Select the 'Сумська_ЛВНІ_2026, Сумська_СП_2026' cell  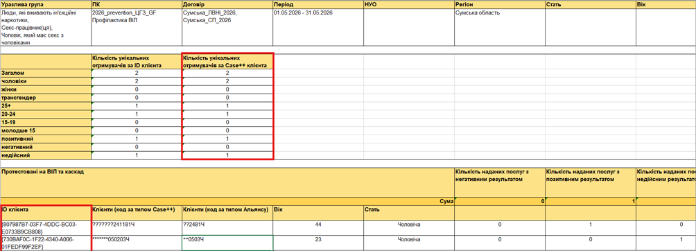click(x=227, y=28)
